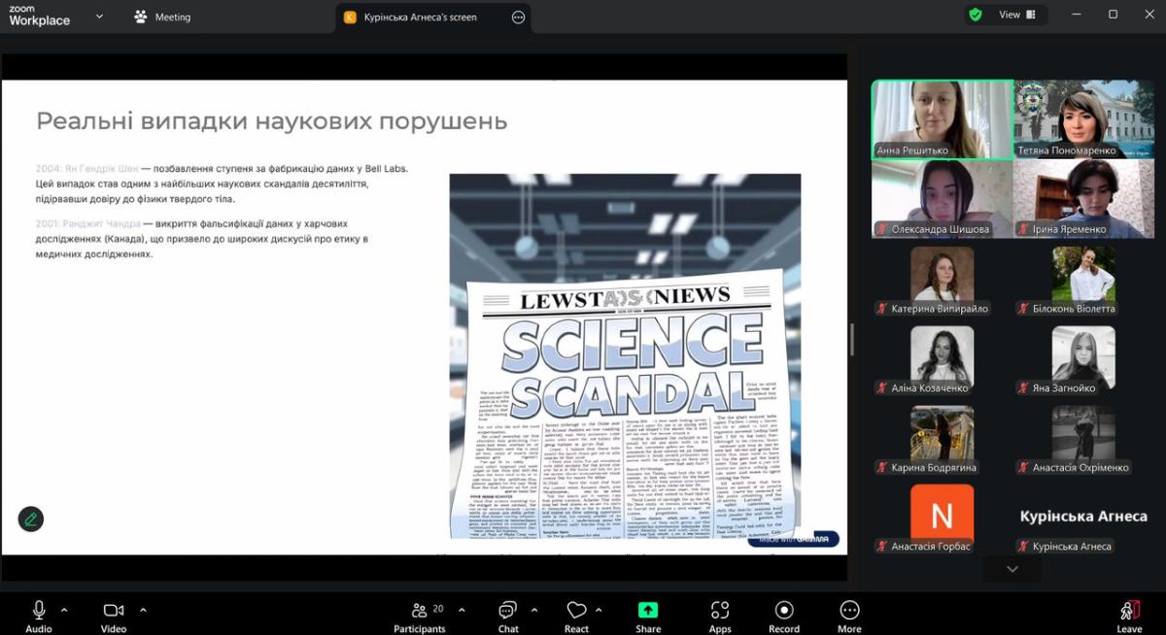Click the green encryption shield icon
Screen dimensions: 1166x635
coord(976,15)
